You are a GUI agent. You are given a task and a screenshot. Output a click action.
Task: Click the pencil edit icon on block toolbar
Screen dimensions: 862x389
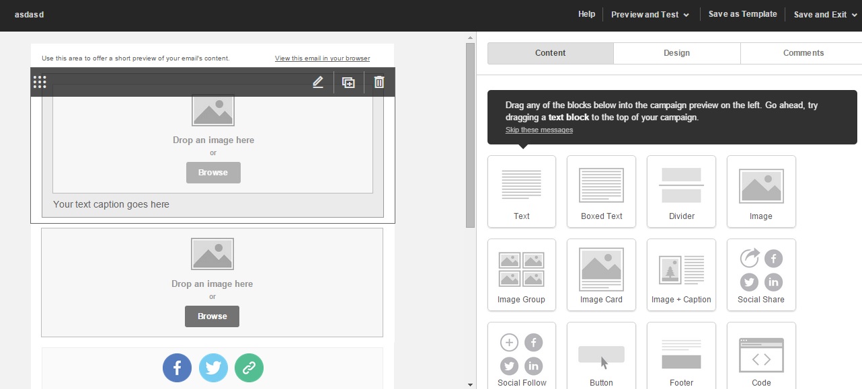point(318,82)
